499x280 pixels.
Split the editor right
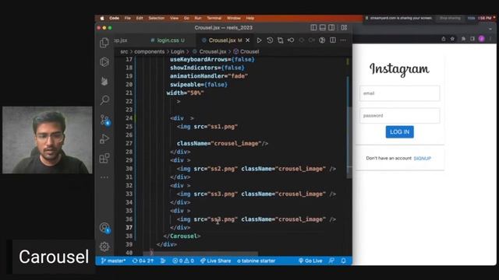pyautogui.click(x=333, y=40)
